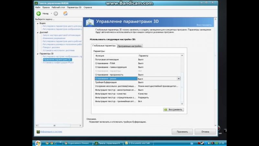The width and height of the screenshot is (259, 146).
Task: Select Сглаживание - гамма-коррекция row
Action: pyautogui.click(x=137, y=67)
